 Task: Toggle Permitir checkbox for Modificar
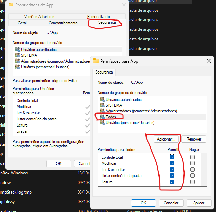coord(172,163)
